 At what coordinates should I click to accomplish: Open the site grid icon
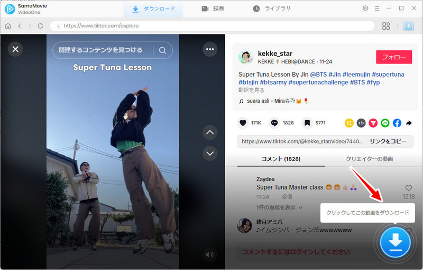pyautogui.click(x=386, y=26)
